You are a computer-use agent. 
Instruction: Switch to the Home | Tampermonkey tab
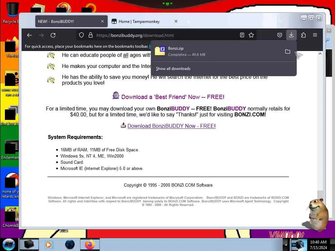(145, 21)
